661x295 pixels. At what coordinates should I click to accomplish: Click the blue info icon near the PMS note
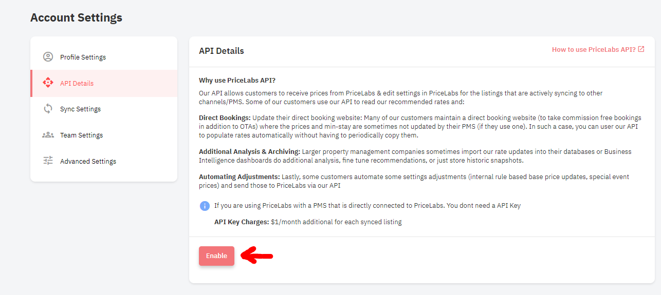[x=205, y=206]
